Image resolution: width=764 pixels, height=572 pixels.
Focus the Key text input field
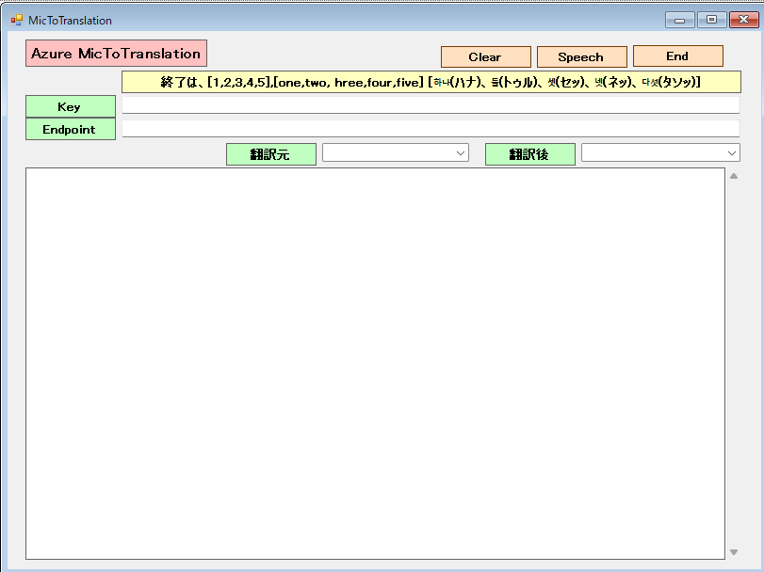click(431, 105)
